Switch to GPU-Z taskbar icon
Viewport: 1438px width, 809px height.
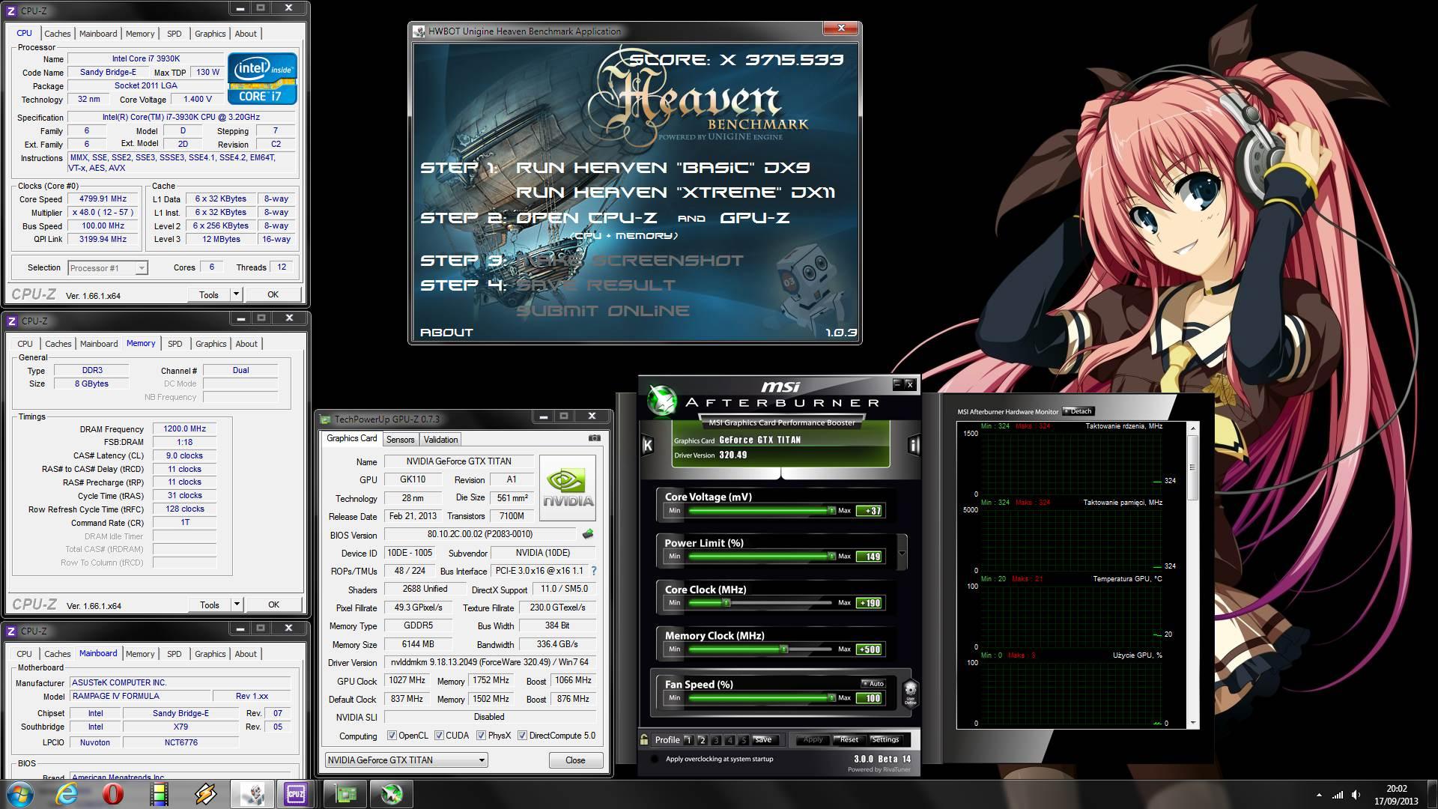click(x=345, y=794)
